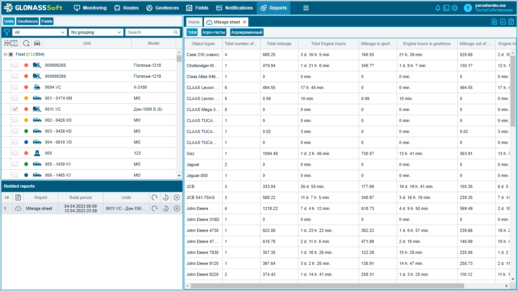Toggle the Fleet group checkbox
Viewport: 518px width, 291px height.
tap(11, 54)
